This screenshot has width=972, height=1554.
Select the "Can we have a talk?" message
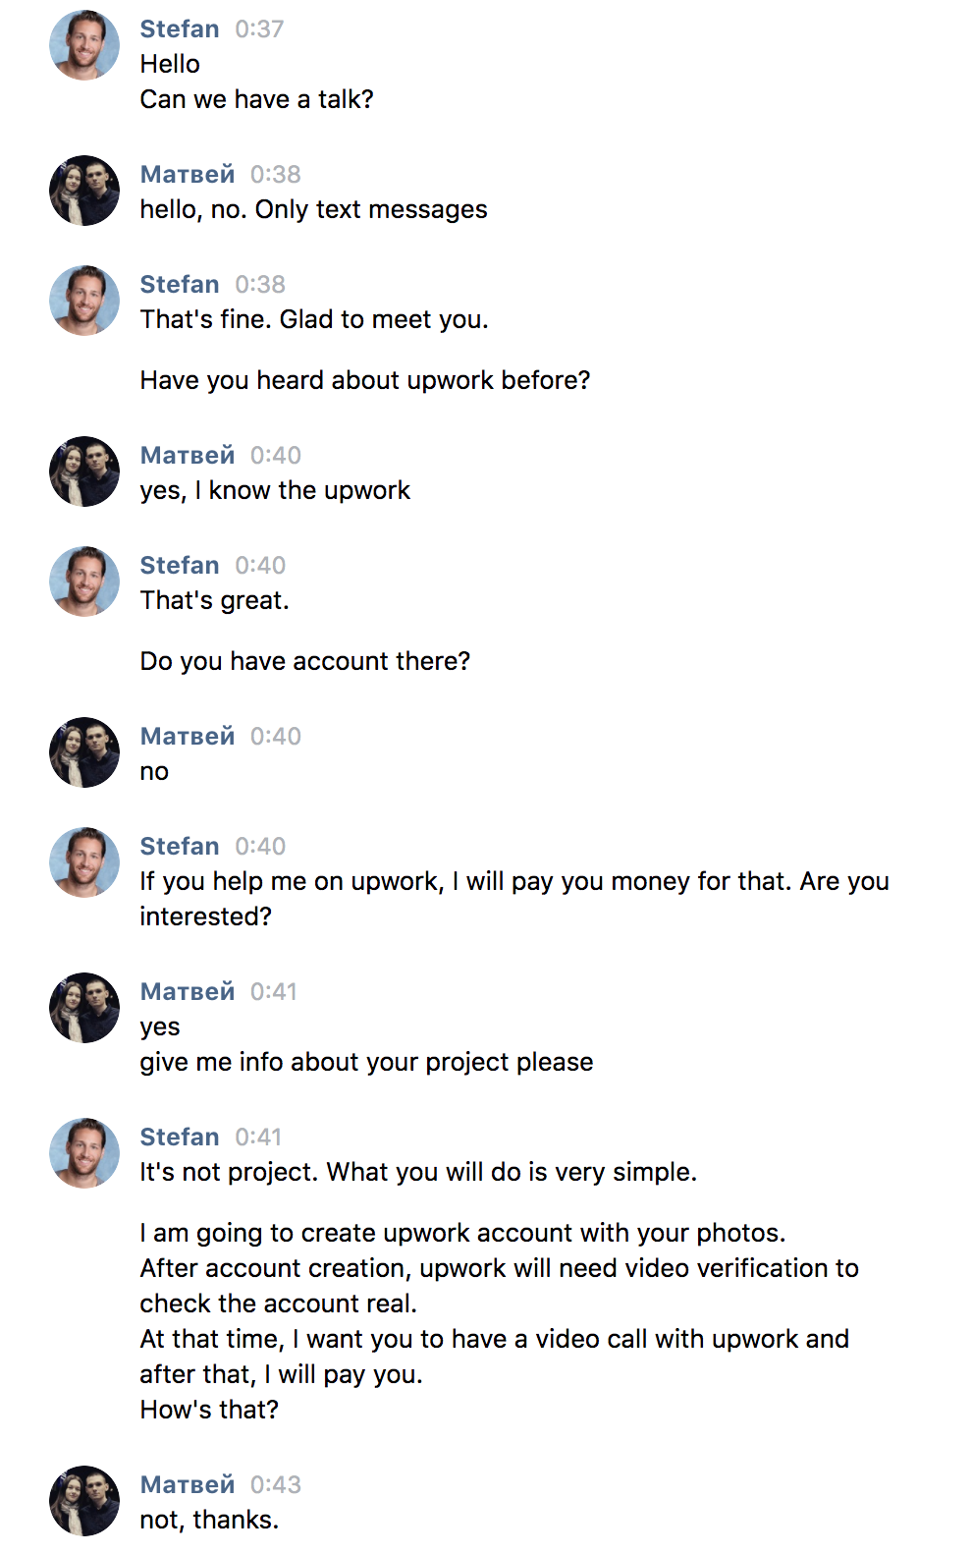click(x=256, y=100)
